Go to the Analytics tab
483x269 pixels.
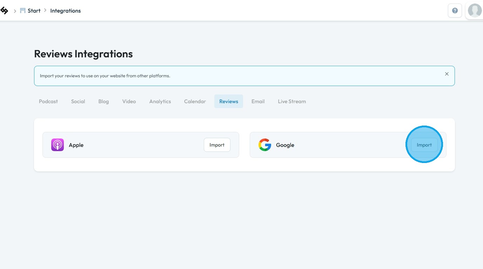coord(160,101)
